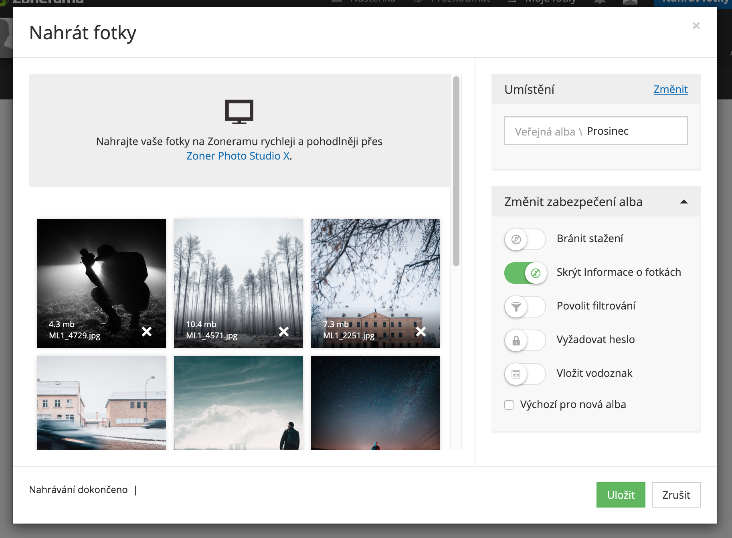Click the Veřejná alba \ Prosinec location field
732x538 pixels.
pyautogui.click(x=596, y=131)
